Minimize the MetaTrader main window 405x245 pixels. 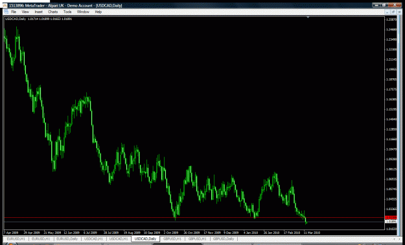(377, 5)
